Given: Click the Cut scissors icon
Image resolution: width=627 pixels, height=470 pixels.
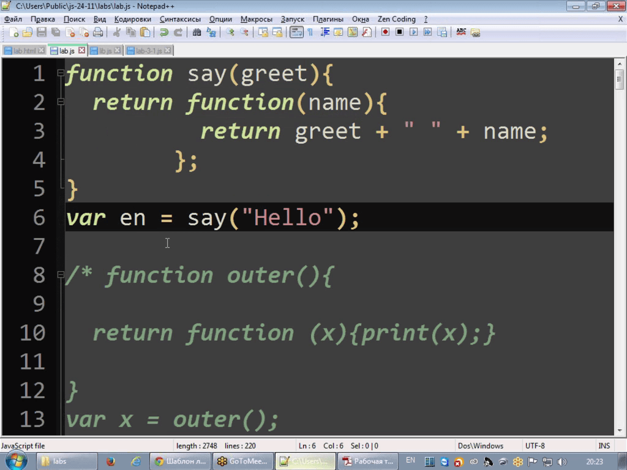Looking at the screenshot, I should pos(117,32).
